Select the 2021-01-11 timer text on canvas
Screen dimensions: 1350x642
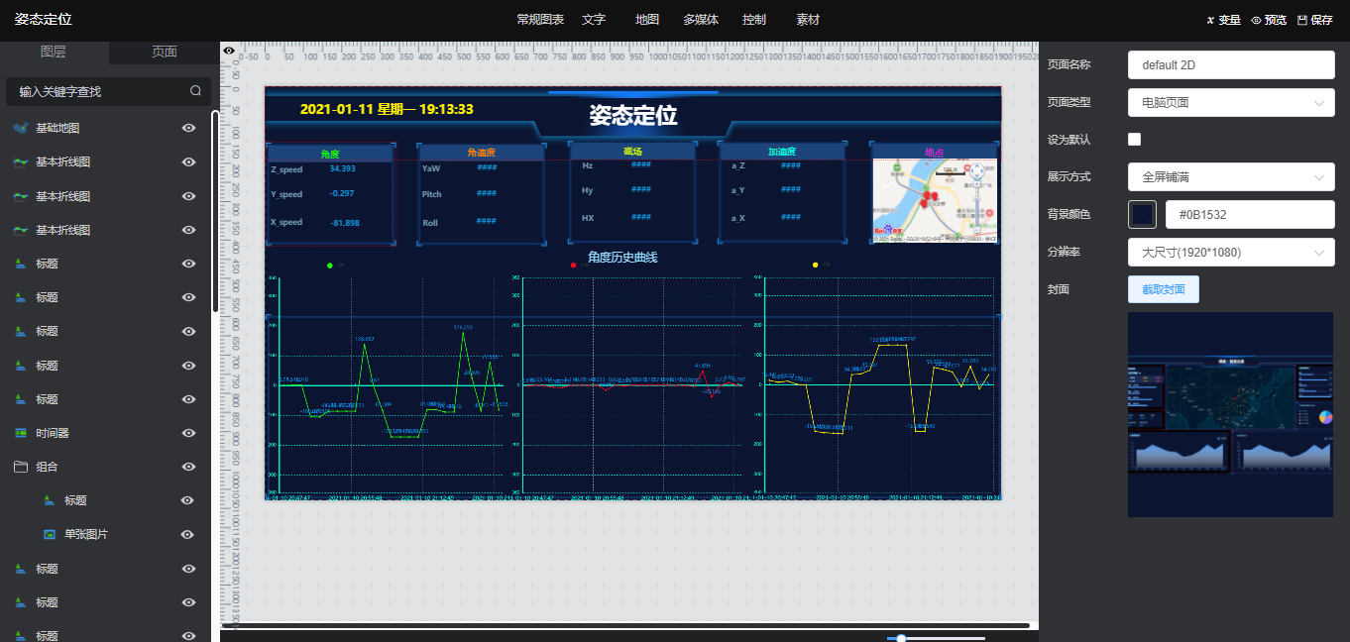pos(387,109)
